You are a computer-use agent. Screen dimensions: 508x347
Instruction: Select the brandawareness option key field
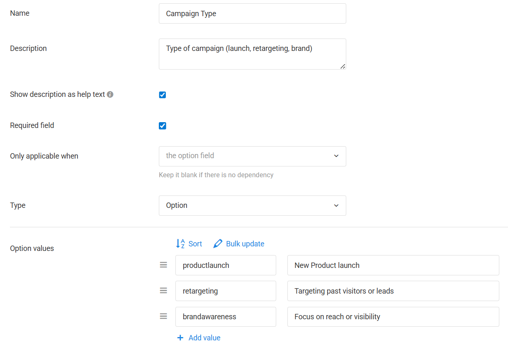(226, 317)
